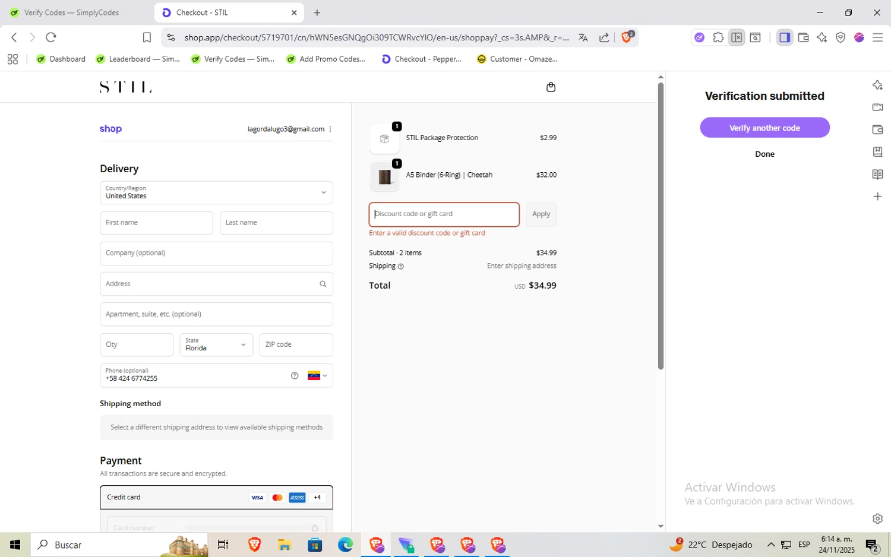The height and width of the screenshot is (557, 891).
Task: Open the Brave Wallet icon in the toolbar
Action: point(804,37)
